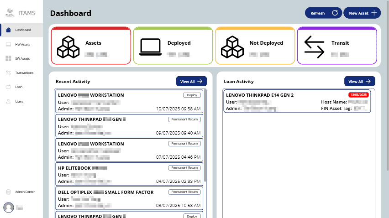Screen dimensions: 389x218
Task: Click Recent Activity list scrollbar
Action: (205, 136)
